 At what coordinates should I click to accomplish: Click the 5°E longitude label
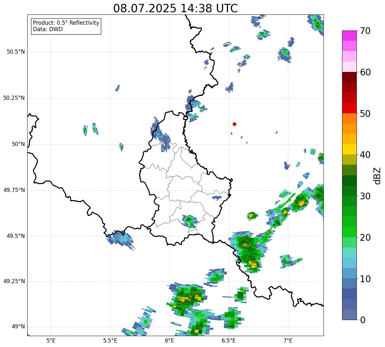click(x=51, y=340)
